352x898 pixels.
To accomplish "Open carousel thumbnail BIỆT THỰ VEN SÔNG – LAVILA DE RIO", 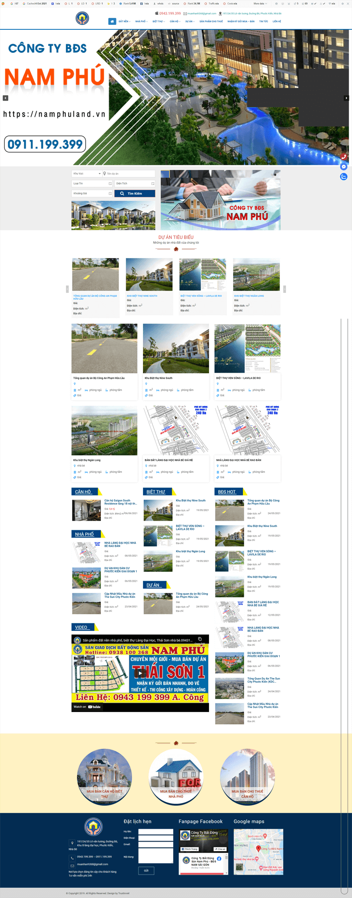I will click(203, 274).
